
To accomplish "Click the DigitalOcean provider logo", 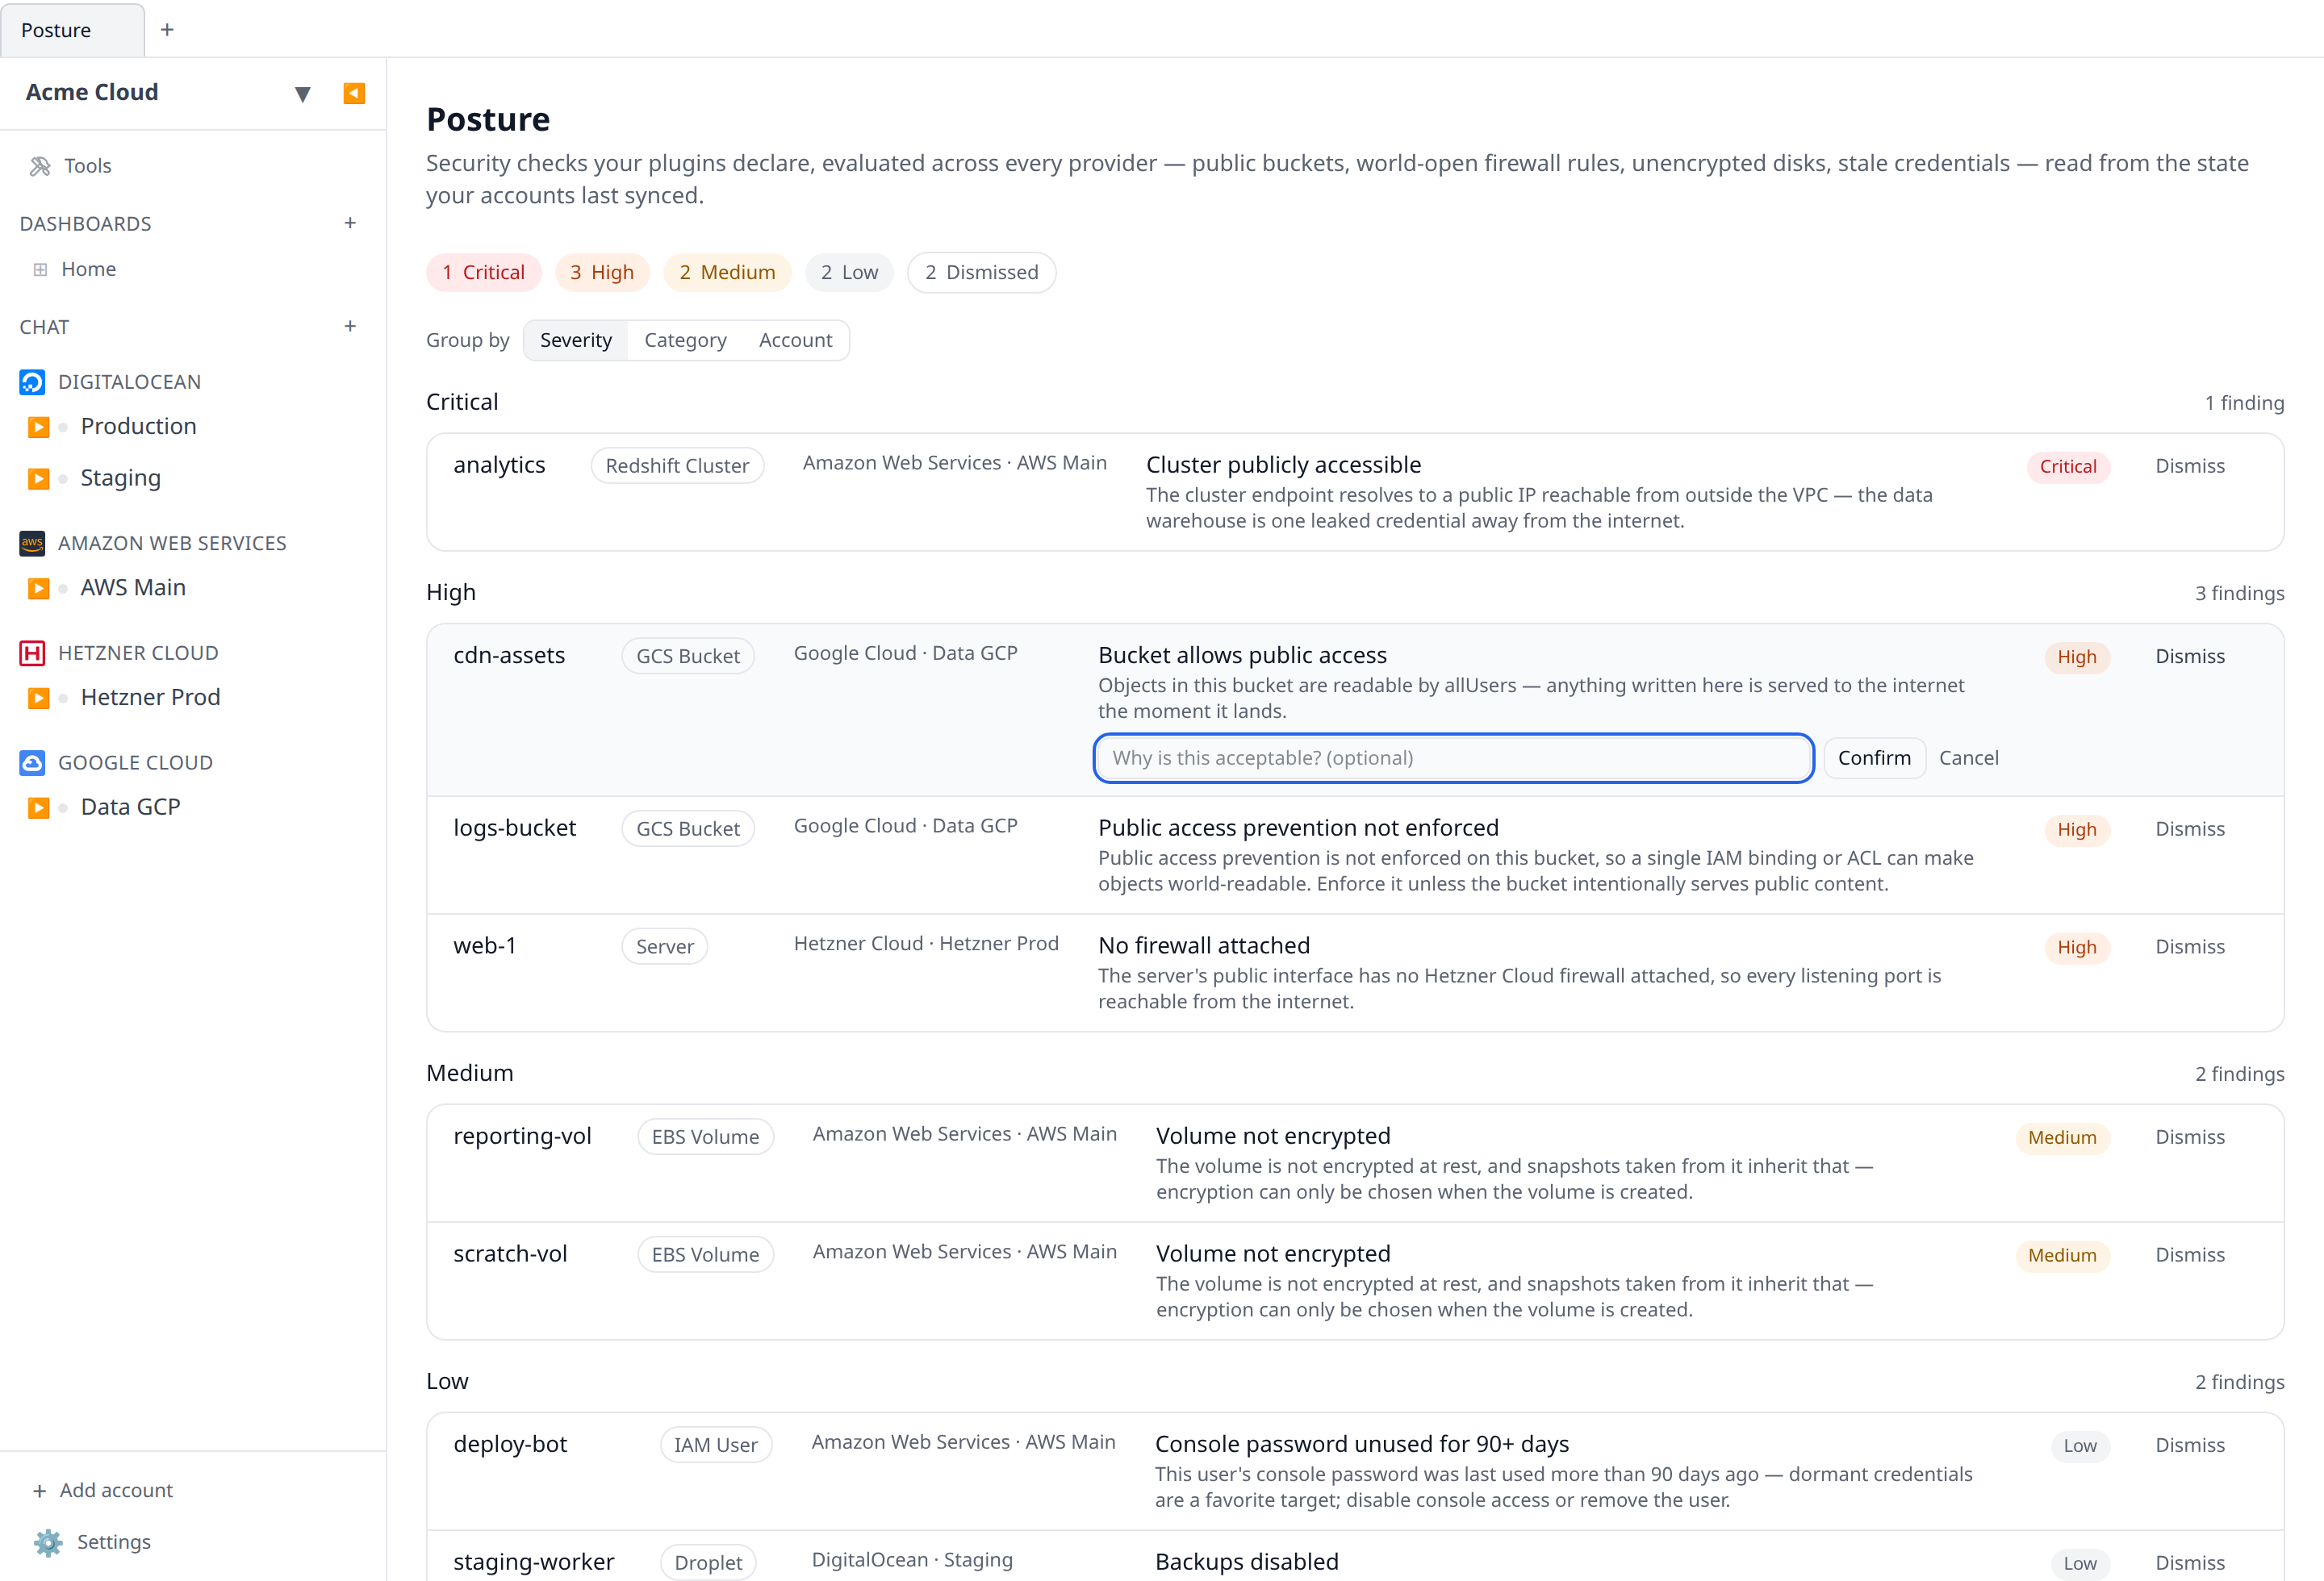I will pos(32,382).
